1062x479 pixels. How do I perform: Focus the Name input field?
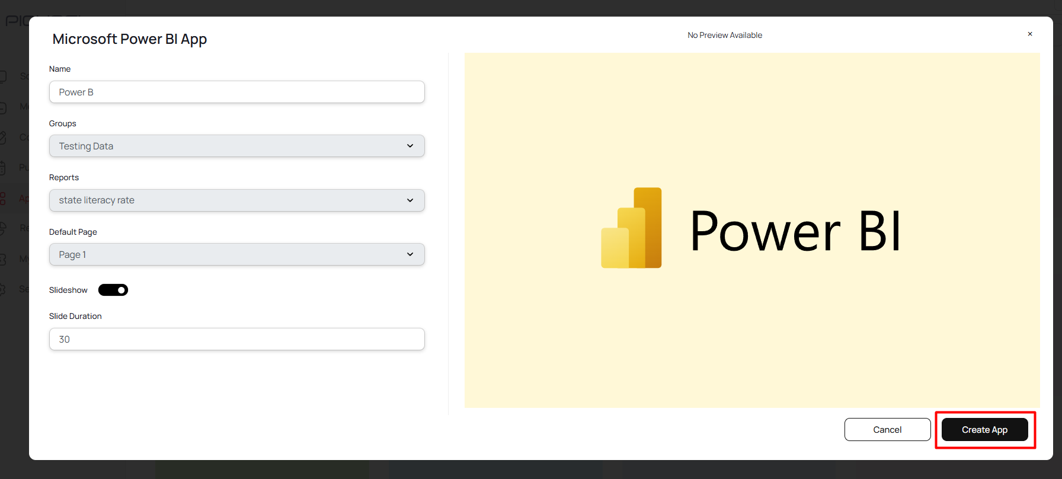tap(237, 92)
